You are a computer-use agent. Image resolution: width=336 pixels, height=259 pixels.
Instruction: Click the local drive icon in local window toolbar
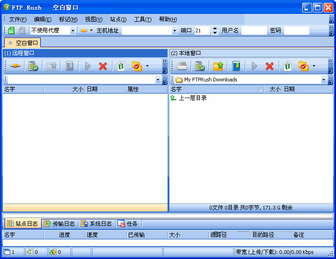[x=182, y=67]
